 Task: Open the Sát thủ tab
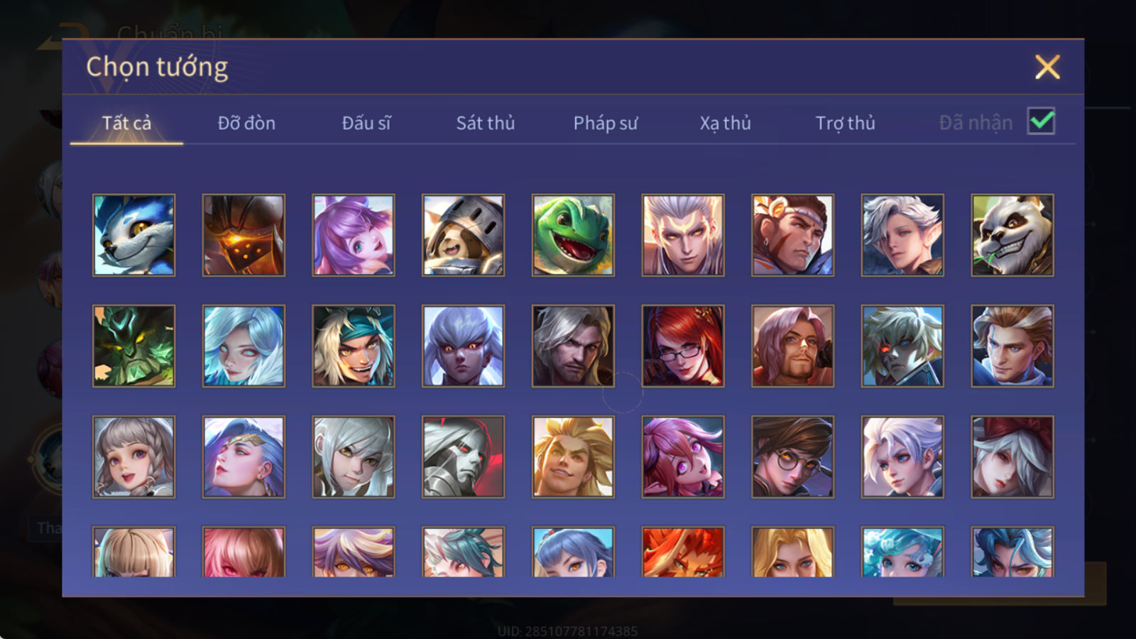point(485,123)
